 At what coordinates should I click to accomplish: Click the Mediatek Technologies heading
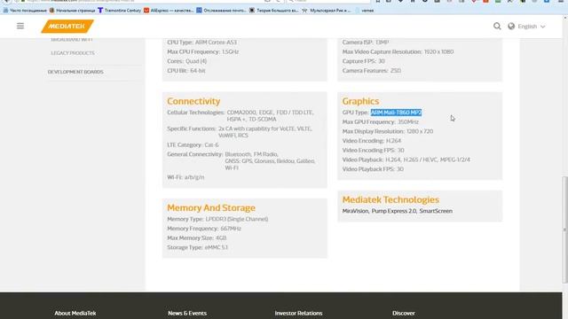click(x=390, y=199)
